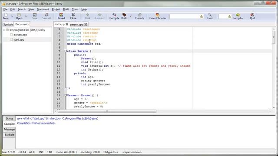Click 'mode: Win (CRLF)' in status bar
Viewport: 278px width, 156px height.
click(66, 152)
